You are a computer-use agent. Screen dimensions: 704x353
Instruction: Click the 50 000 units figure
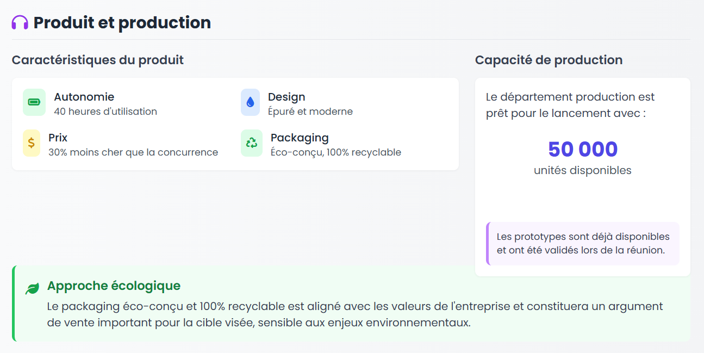583,149
